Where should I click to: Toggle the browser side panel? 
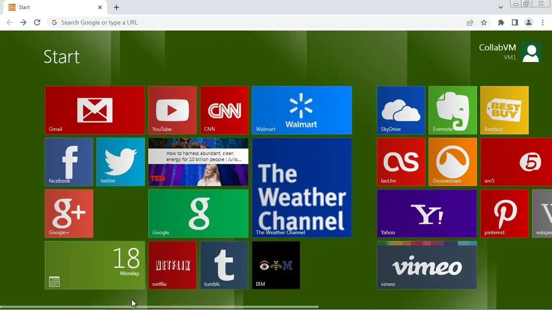[515, 22]
